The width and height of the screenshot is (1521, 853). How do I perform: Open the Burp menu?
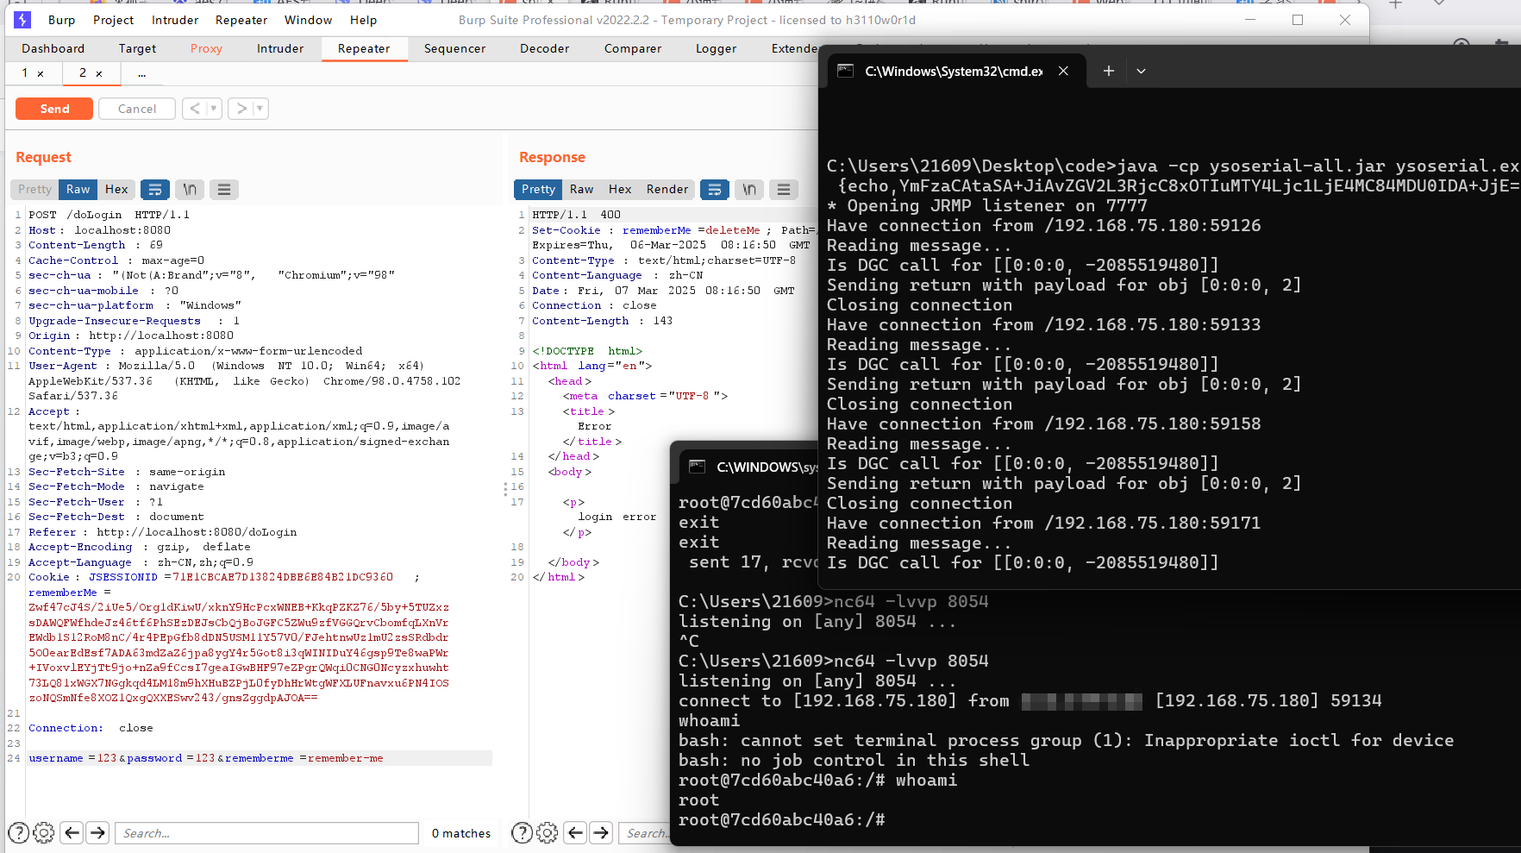pos(61,20)
